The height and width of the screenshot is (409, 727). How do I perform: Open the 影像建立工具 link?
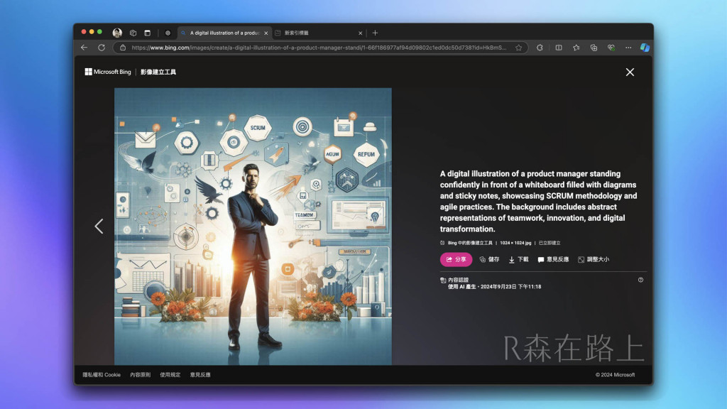pos(158,72)
